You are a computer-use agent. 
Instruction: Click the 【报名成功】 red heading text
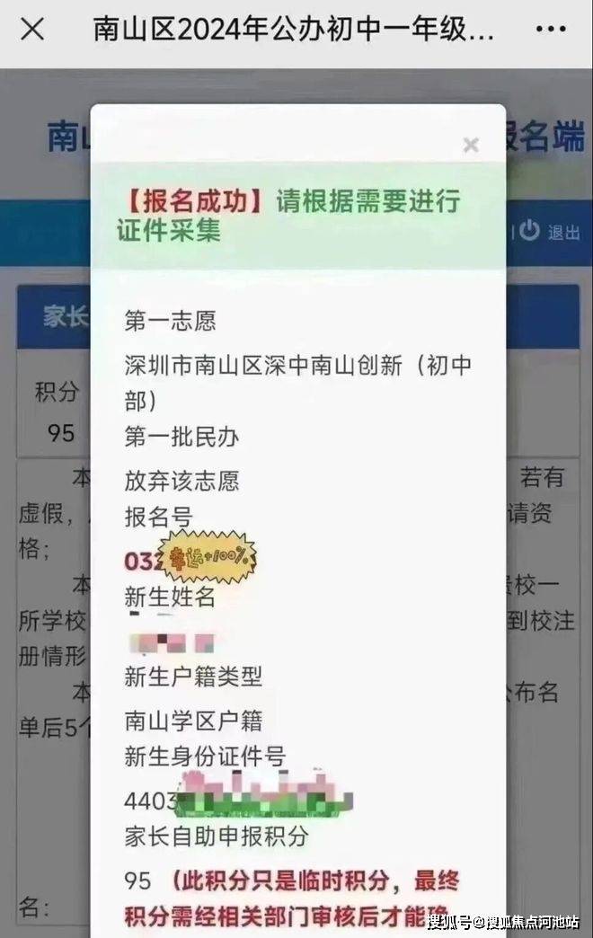[x=196, y=201]
